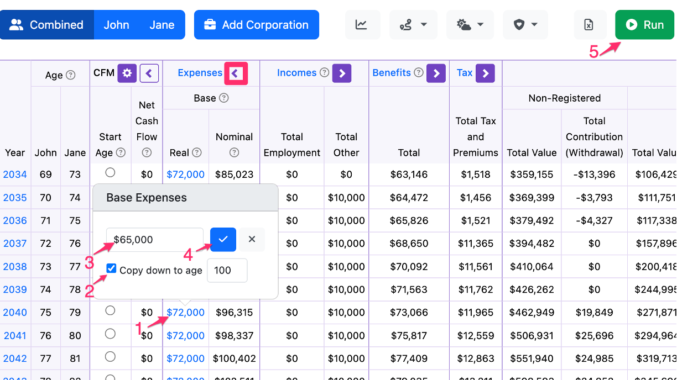The image size is (677, 380).
Task: Open CFM gear settings
Action: click(x=127, y=73)
